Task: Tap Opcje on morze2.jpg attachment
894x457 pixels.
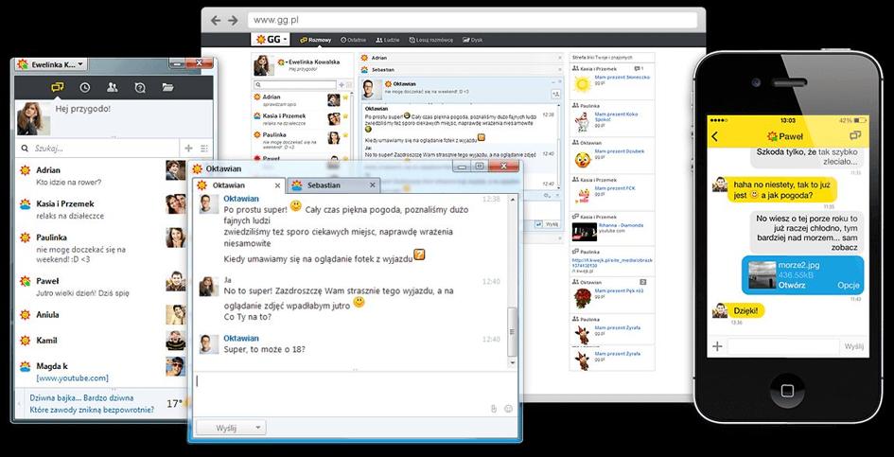Action: click(848, 285)
